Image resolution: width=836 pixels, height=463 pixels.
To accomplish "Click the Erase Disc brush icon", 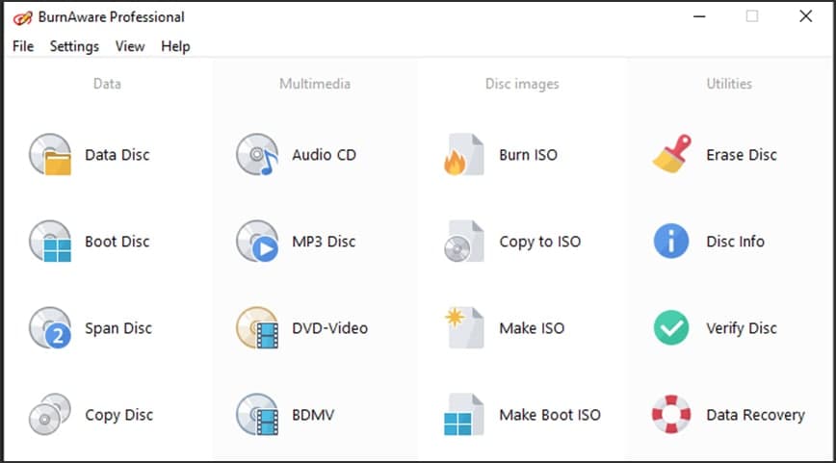I will 671,155.
